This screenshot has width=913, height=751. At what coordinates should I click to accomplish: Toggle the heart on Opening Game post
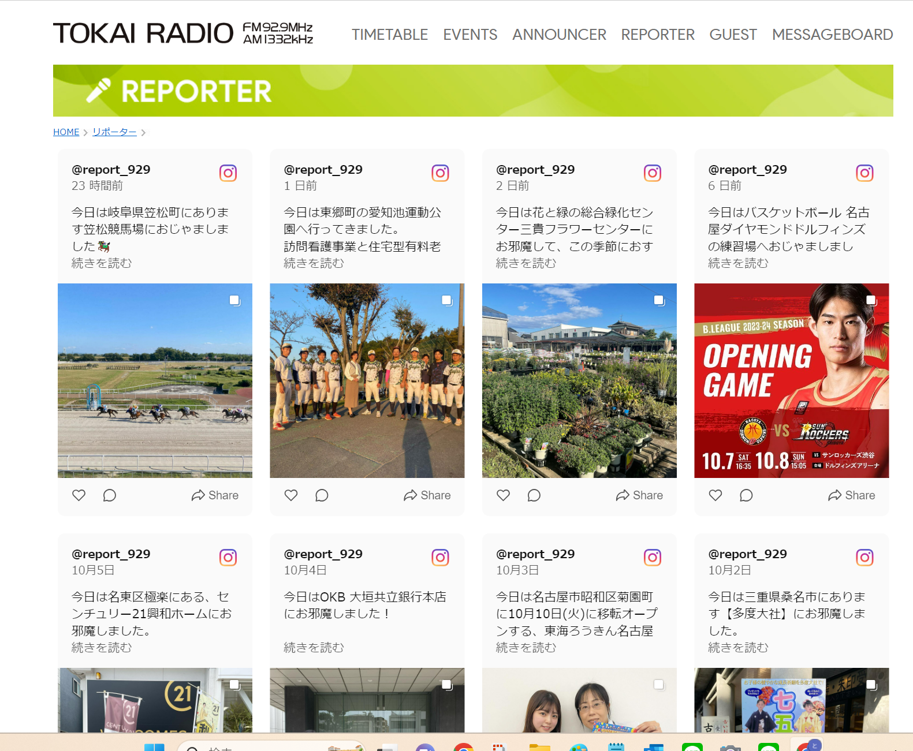(716, 495)
